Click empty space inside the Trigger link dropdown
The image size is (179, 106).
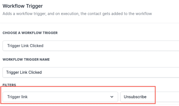coord(68,97)
